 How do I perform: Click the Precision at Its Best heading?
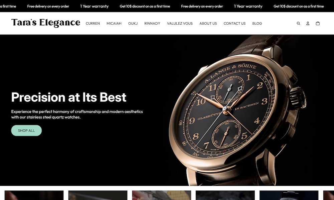click(69, 97)
